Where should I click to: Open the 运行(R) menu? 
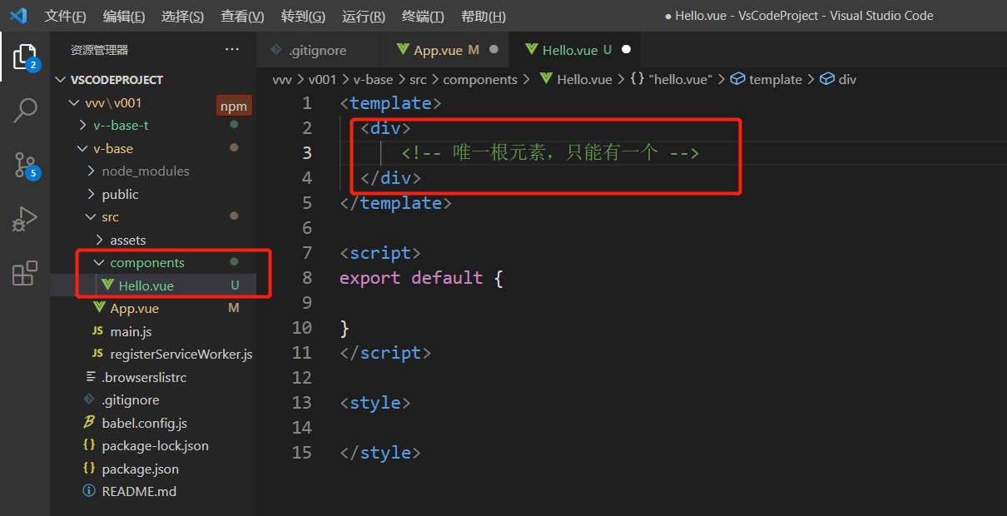364,17
